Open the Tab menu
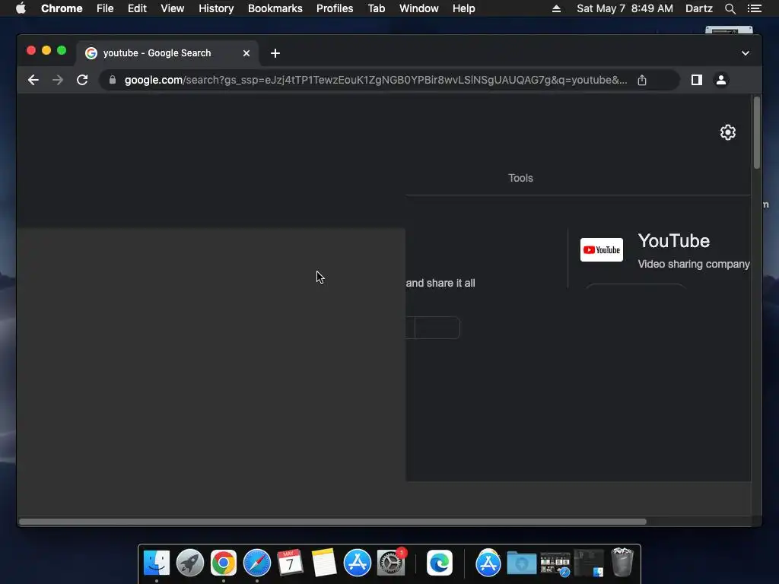This screenshot has height=584, width=779. click(377, 8)
